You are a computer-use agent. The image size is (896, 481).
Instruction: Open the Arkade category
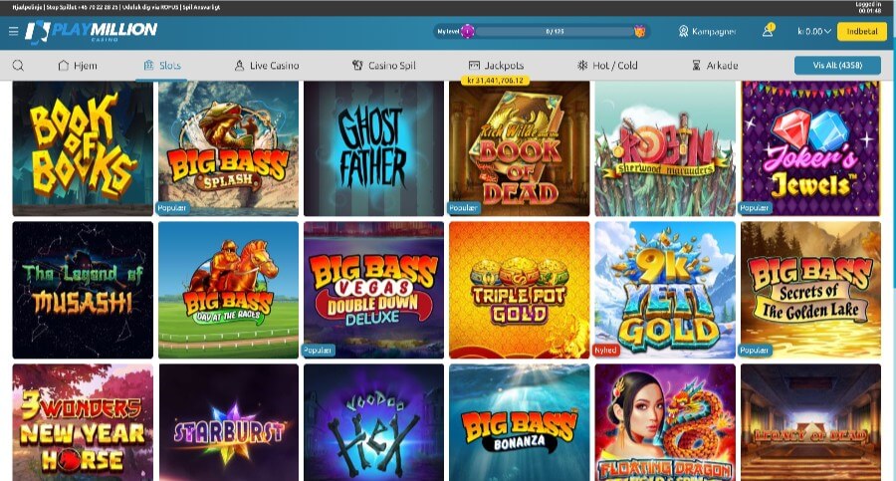click(x=715, y=66)
